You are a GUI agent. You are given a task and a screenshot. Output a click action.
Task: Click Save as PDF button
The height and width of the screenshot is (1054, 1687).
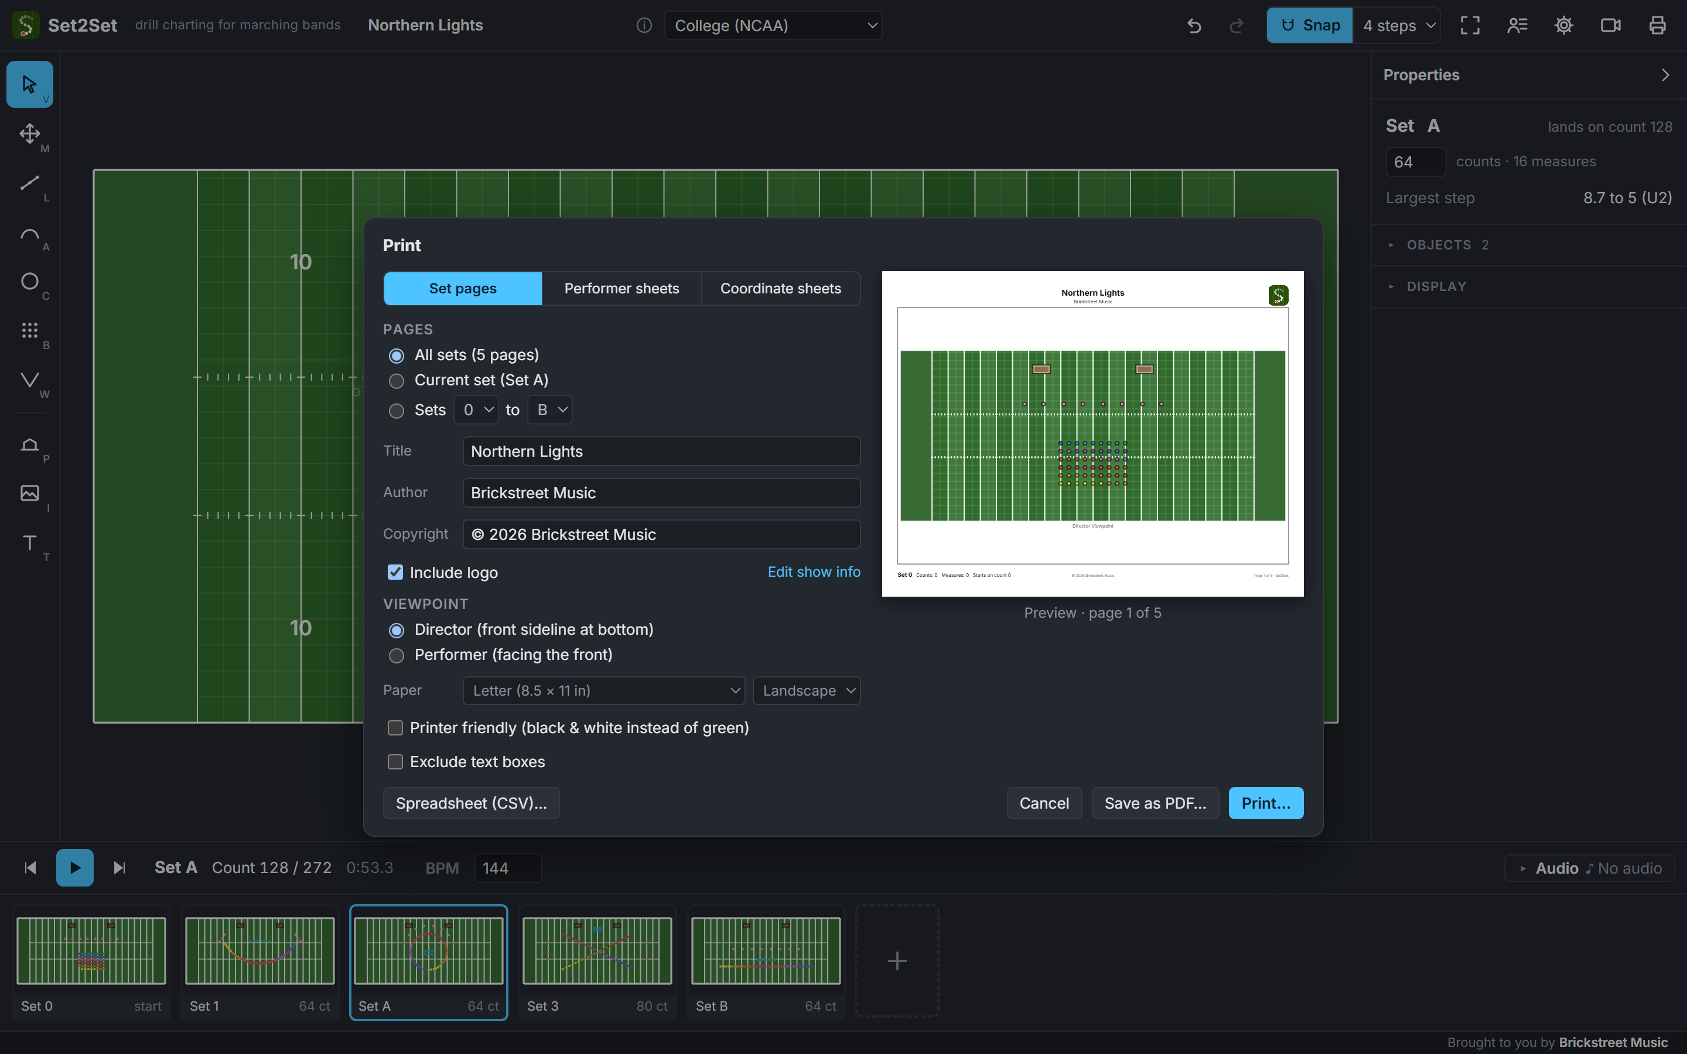coord(1155,803)
